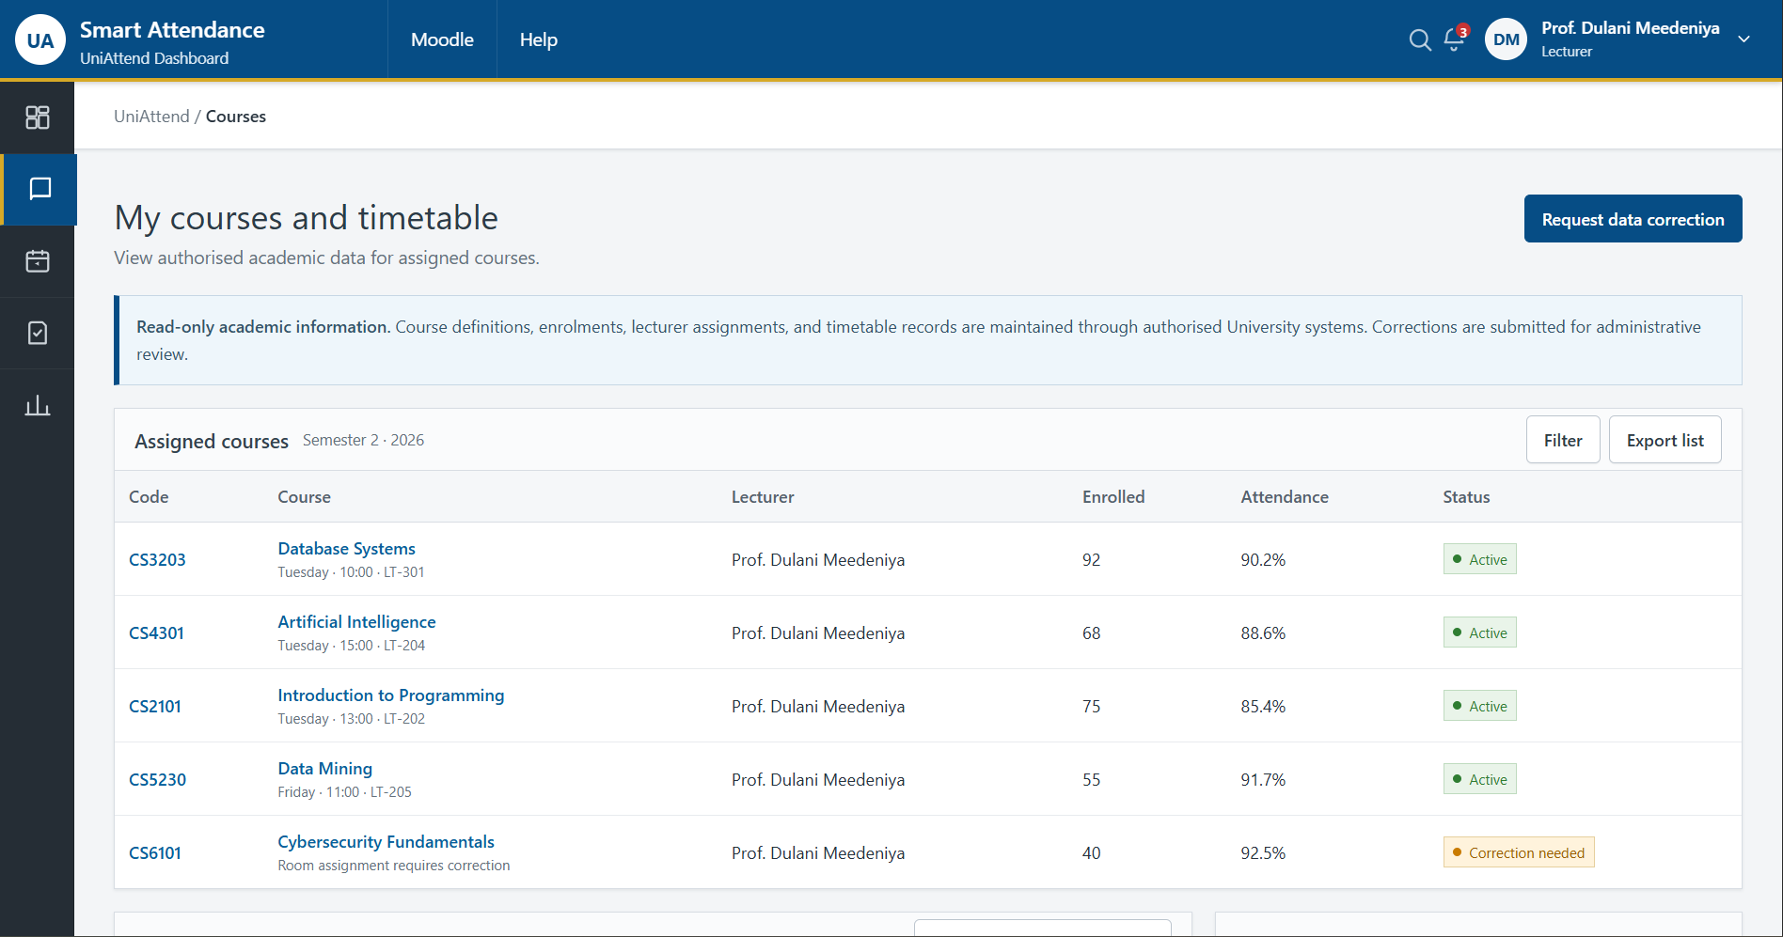Viewport: 1783px width, 937px height.
Task: Click the Active badge for Data Mining
Action: 1480,779
